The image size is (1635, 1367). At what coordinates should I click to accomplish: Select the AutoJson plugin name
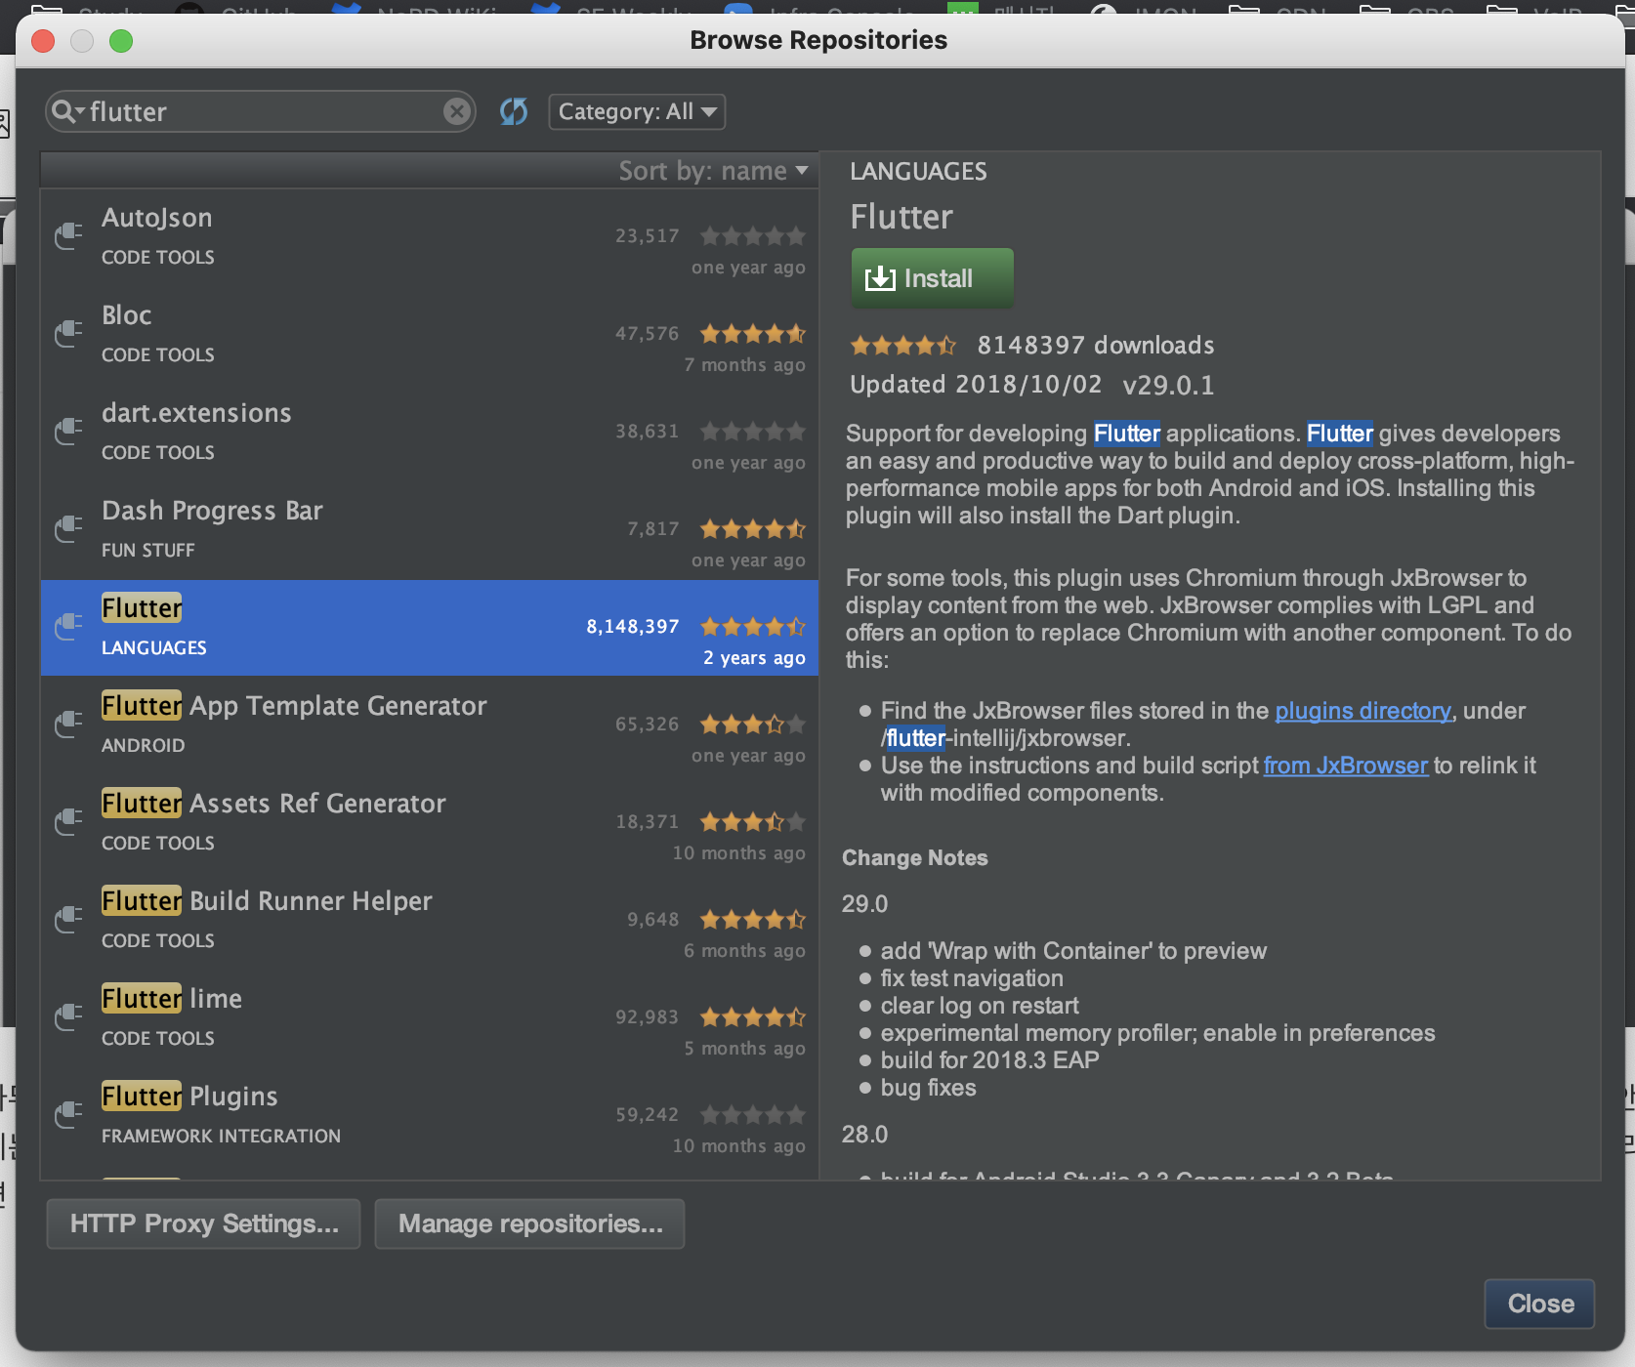(156, 218)
